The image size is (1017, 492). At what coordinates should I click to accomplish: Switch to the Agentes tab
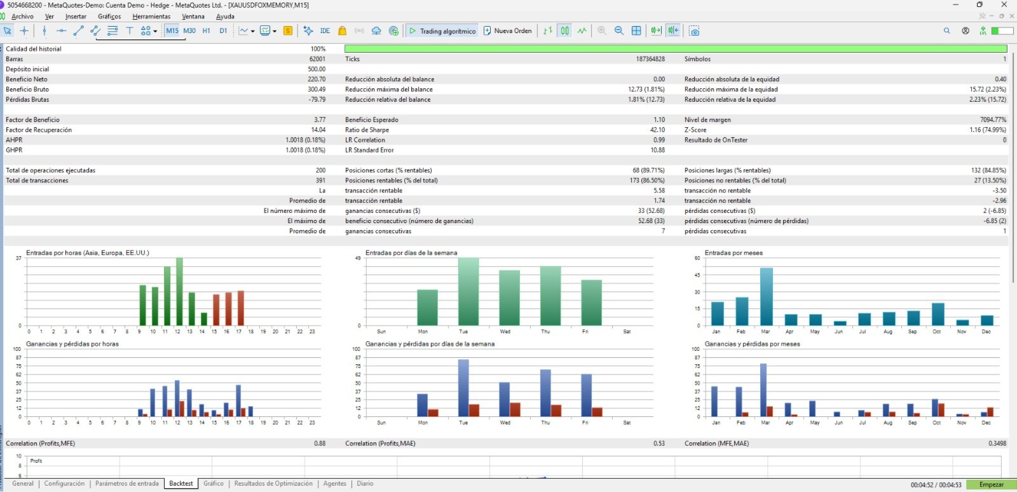335,484
